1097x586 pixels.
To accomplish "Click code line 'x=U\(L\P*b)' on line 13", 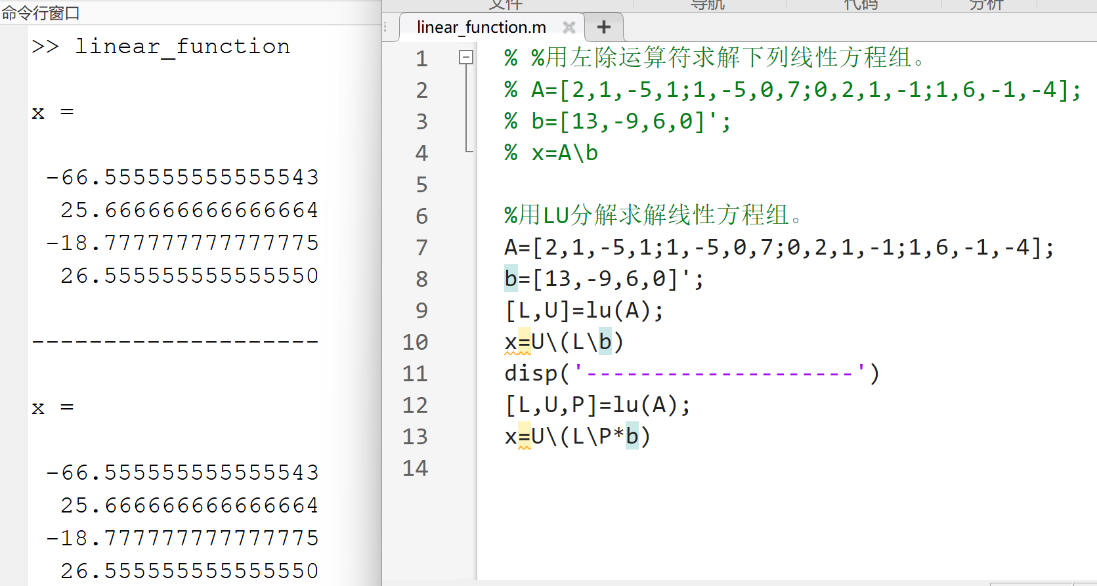I will point(578,436).
